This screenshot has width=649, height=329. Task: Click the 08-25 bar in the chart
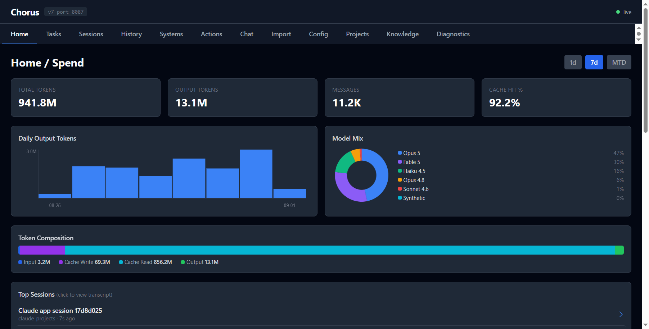55,196
